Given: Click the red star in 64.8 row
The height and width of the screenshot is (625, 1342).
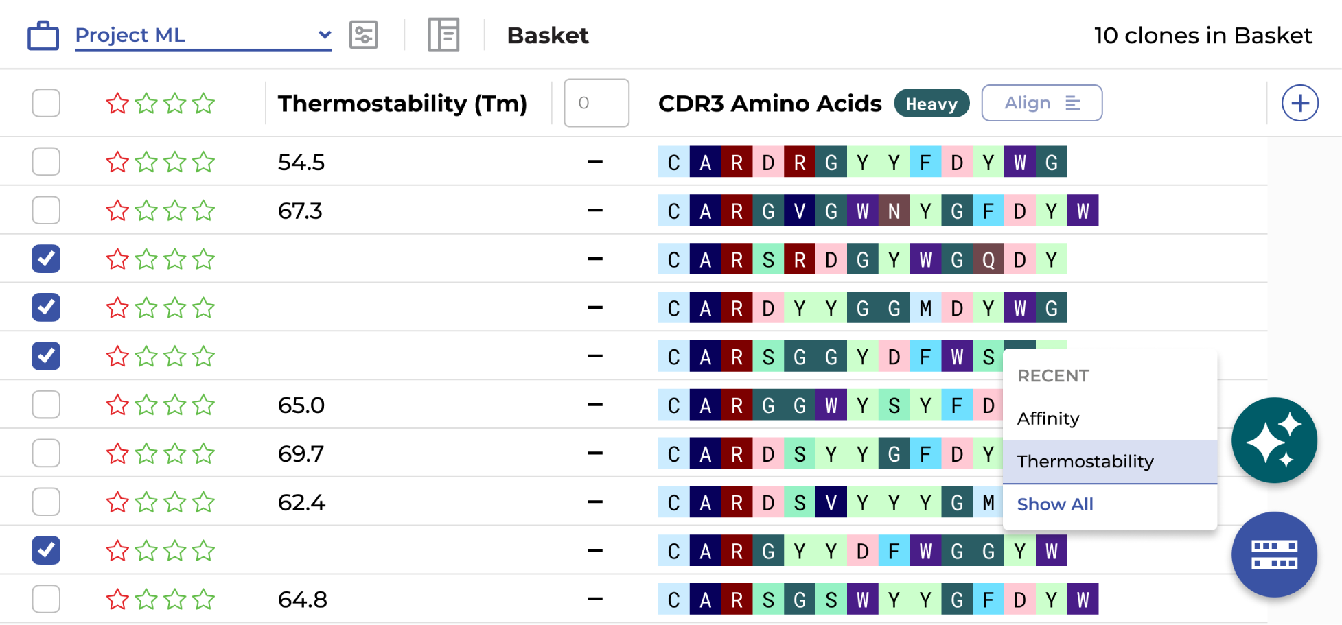Looking at the screenshot, I should tap(117, 599).
